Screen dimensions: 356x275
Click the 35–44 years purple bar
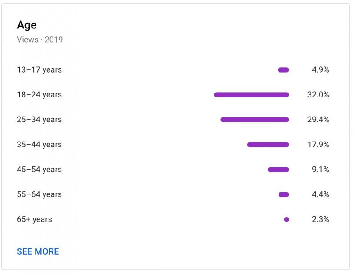click(x=268, y=144)
